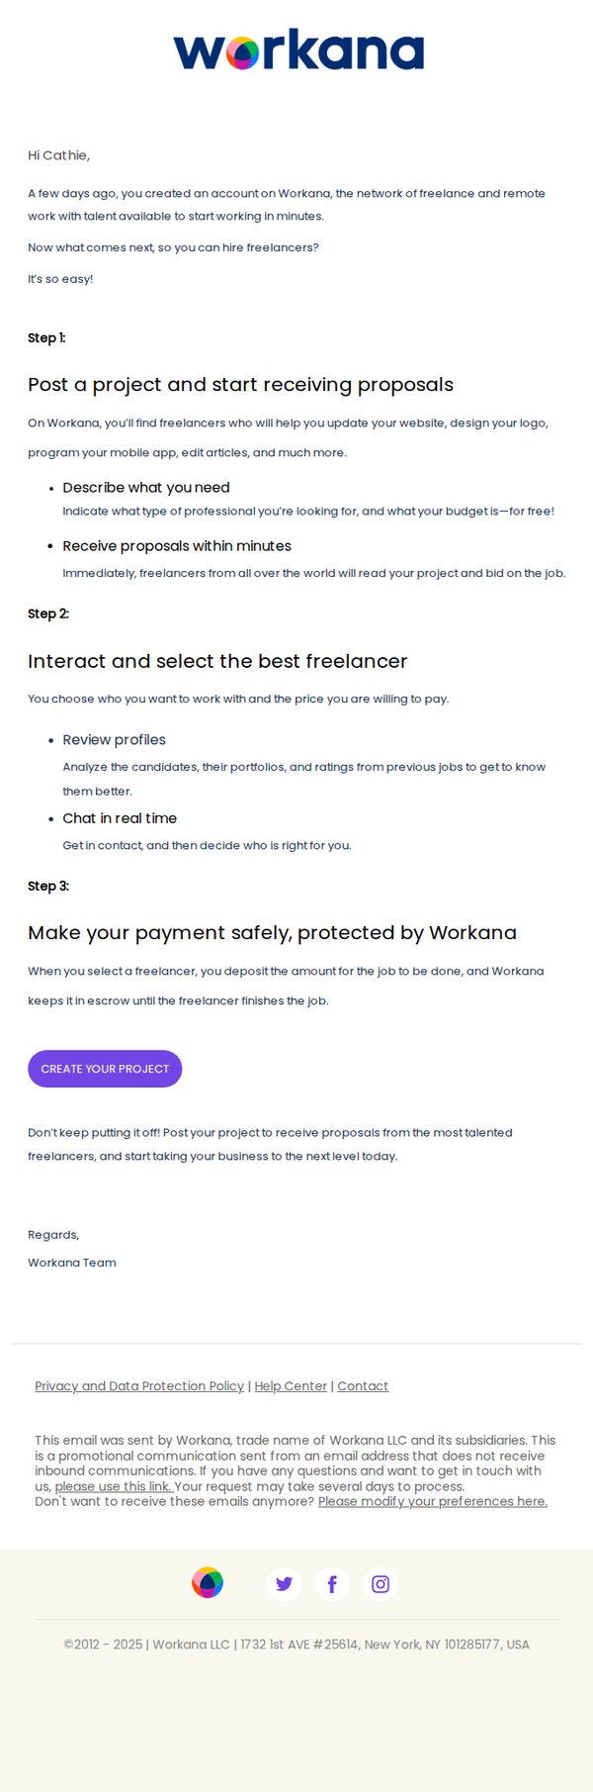The height and width of the screenshot is (1792, 593).
Task: Click the Workana LLC copyright address line
Action: [x=296, y=1645]
